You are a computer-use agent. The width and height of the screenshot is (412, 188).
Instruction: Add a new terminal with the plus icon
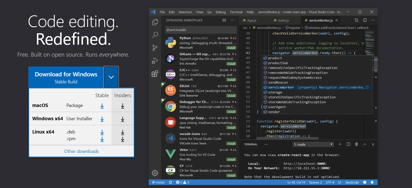pos(340,144)
